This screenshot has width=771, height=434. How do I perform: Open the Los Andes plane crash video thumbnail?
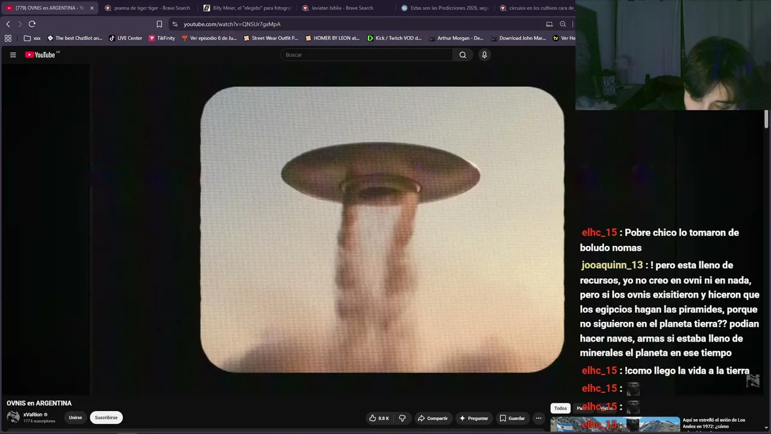[615, 424]
